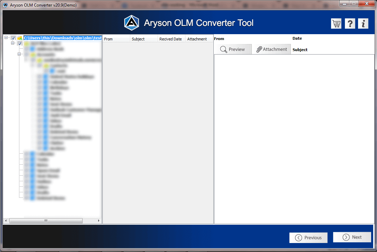Sort messages by the Subject column header
Viewport: 377px width, 252px height.
click(x=138, y=39)
